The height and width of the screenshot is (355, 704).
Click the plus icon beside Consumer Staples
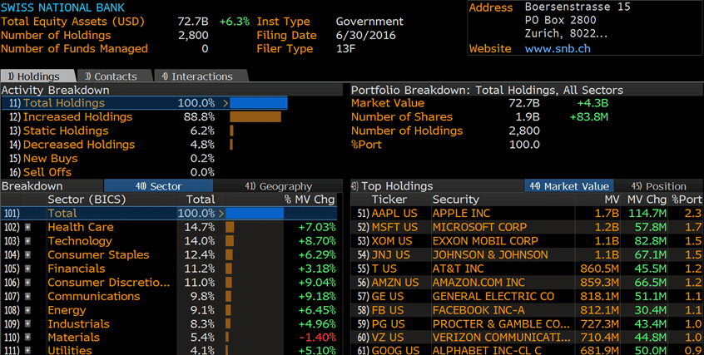(x=29, y=255)
